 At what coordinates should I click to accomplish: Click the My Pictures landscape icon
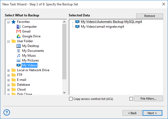(19, 60)
